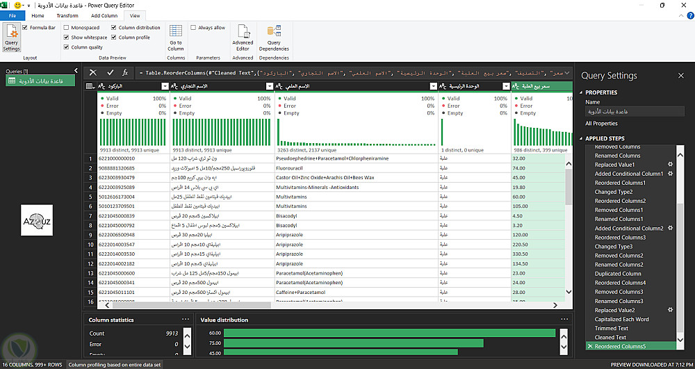Click the 60.00 value distribution bar
695x369 pixels.
(389, 333)
